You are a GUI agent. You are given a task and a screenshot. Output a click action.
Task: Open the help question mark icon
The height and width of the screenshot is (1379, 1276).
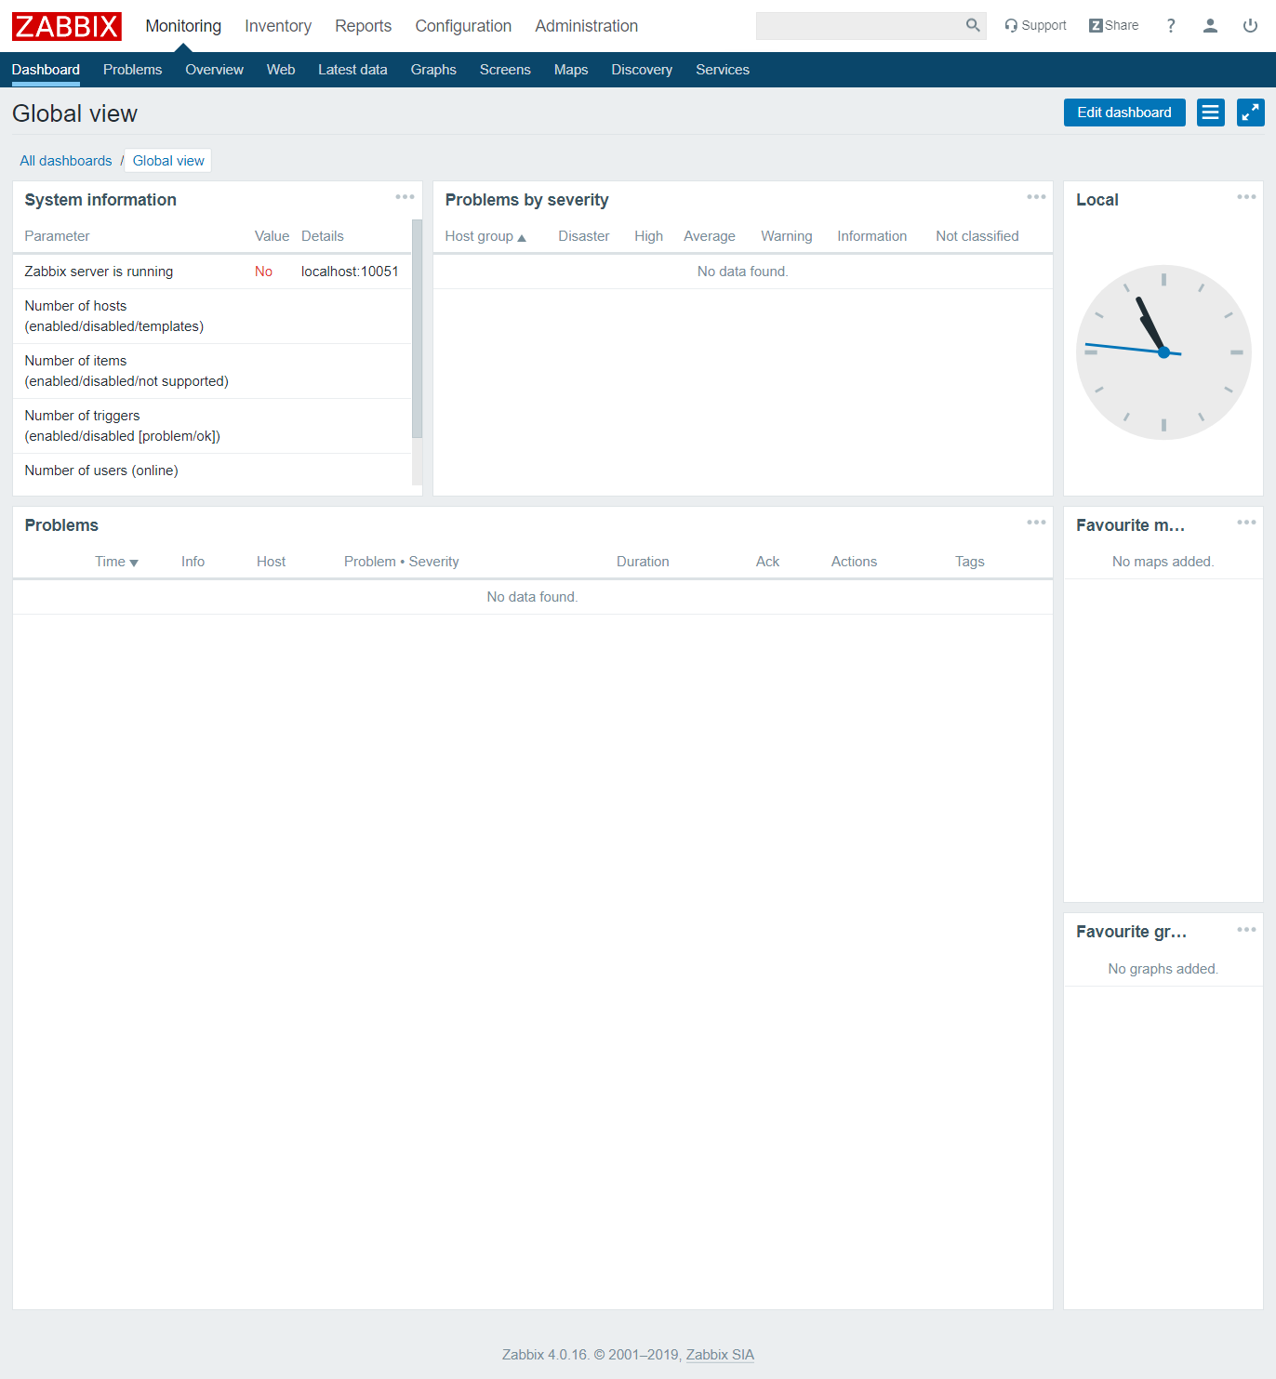point(1171,26)
